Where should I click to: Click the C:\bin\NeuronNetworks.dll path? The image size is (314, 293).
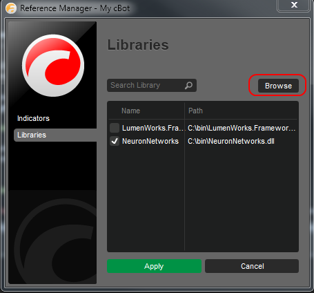coord(231,141)
